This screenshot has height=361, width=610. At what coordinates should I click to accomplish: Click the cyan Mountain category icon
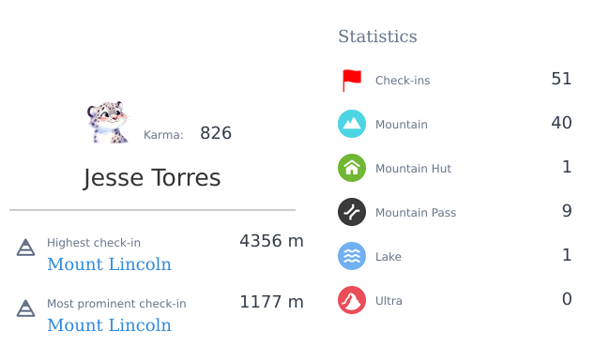pyautogui.click(x=352, y=124)
